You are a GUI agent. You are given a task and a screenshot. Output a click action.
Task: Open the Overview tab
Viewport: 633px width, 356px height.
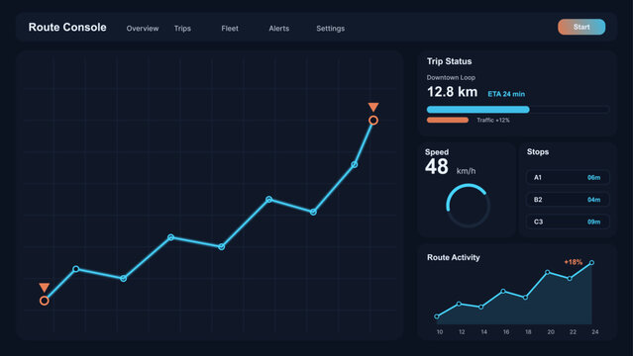[x=143, y=29]
